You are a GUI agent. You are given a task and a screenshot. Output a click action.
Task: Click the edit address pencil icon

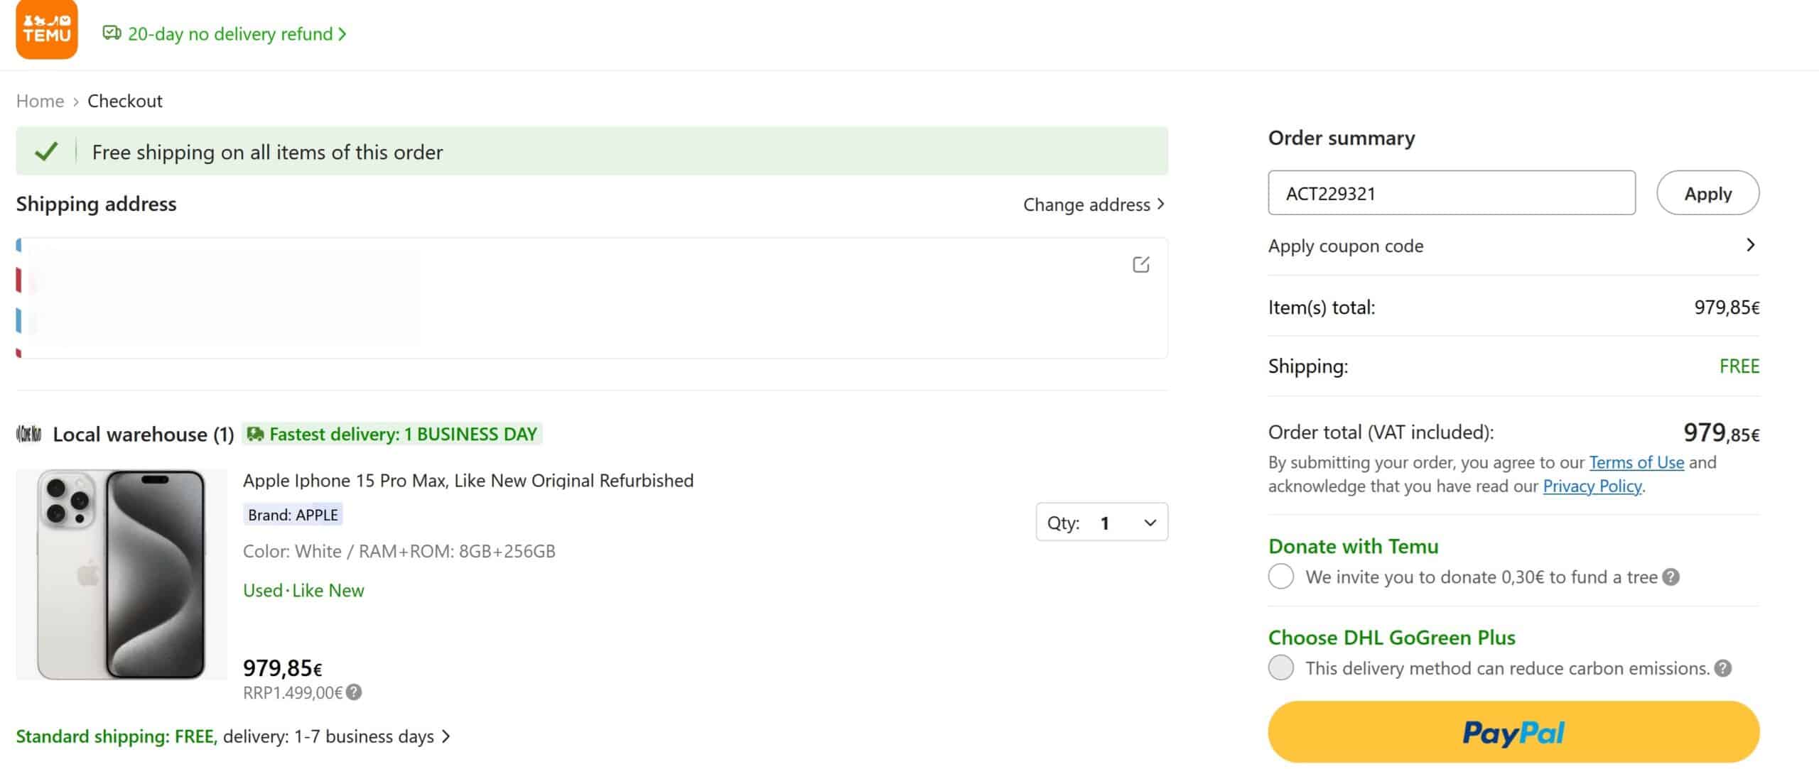click(1140, 265)
